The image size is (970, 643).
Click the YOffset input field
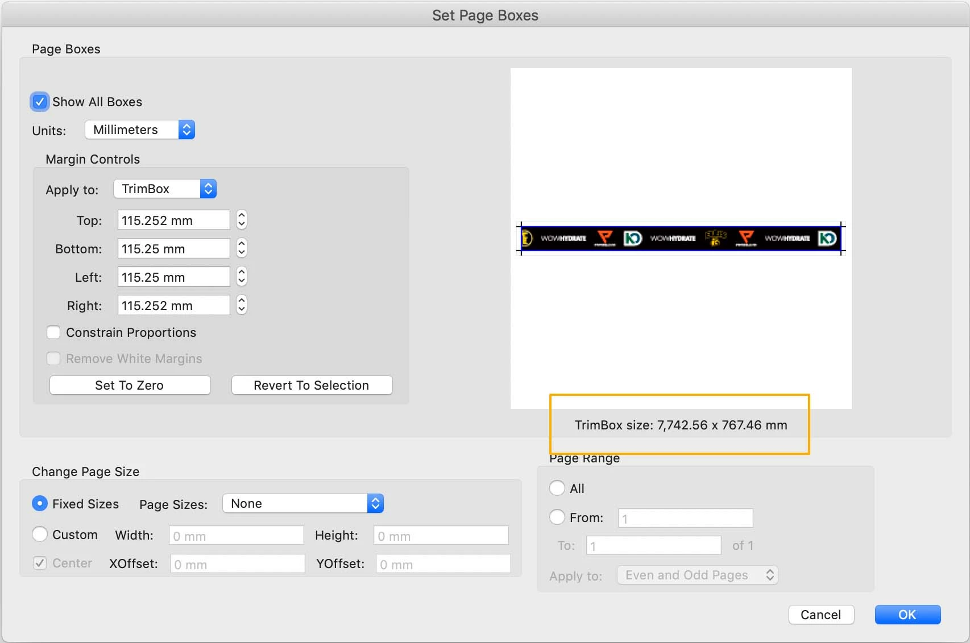point(443,564)
